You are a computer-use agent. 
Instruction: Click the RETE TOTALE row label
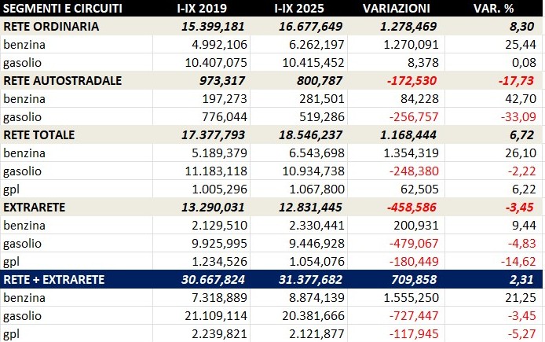click(x=39, y=134)
